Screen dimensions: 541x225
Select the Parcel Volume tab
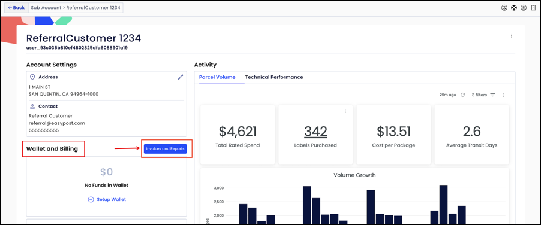(x=217, y=77)
